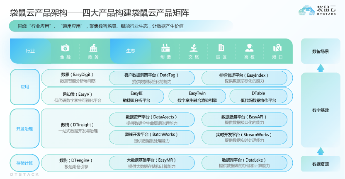Open the 大数据基础平台 (EasyMR) card
Screen dimensions: 345x179
coord(152,163)
